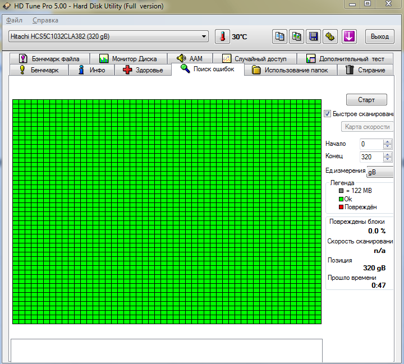The width and height of the screenshot is (404, 364).
Task: Switch to the Бэнчмарк файла tab
Action: pyautogui.click(x=50, y=59)
